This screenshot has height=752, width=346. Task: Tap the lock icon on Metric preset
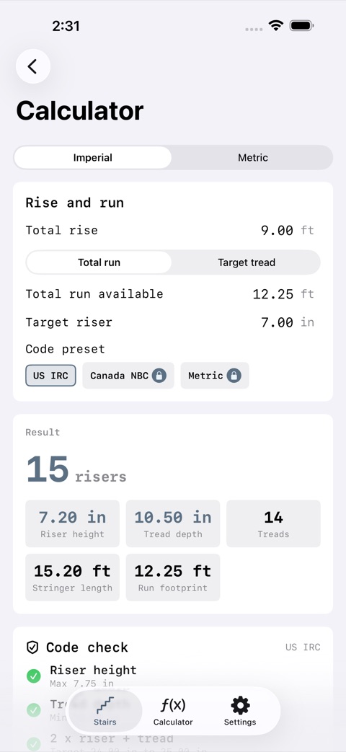coord(234,376)
